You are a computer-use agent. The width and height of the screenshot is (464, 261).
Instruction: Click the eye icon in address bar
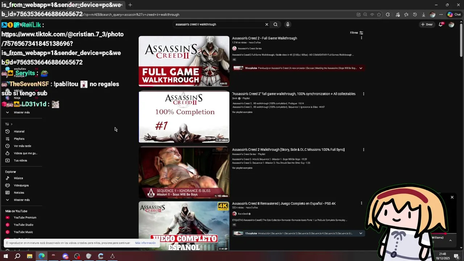coord(372,14)
